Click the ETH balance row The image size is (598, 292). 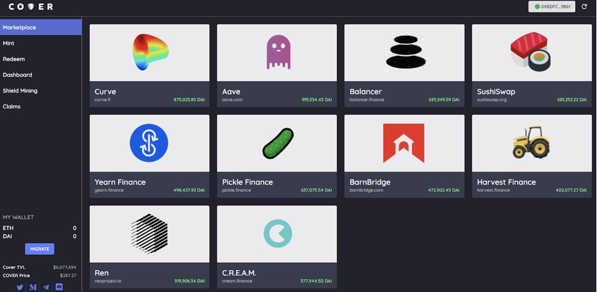(40, 228)
